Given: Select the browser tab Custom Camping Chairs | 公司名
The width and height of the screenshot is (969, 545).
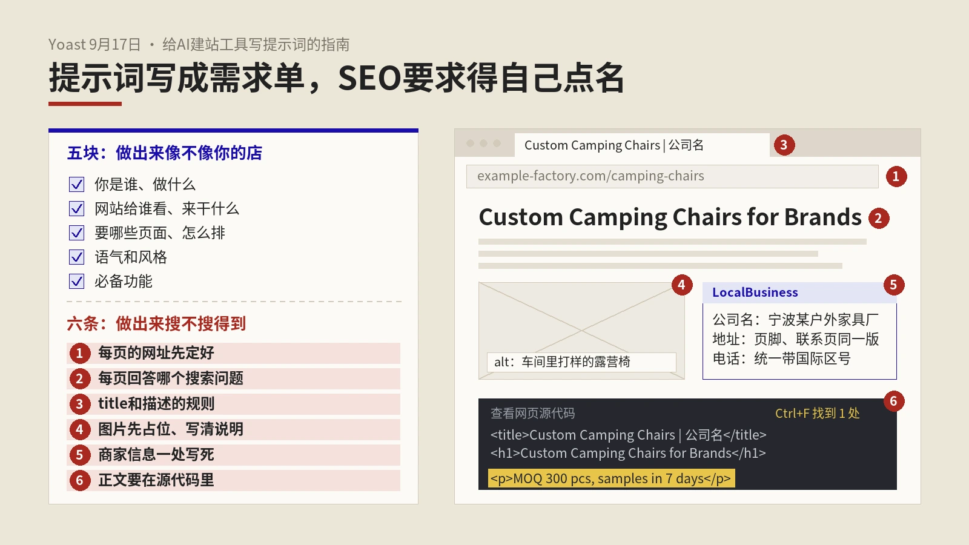Looking at the screenshot, I should [642, 145].
